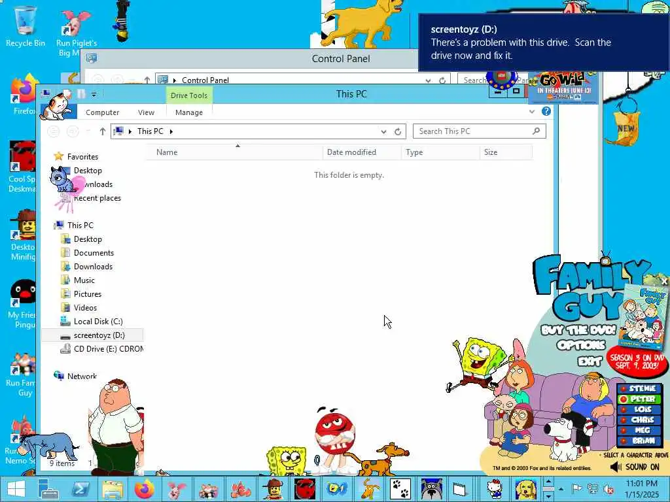Open Run Family Guy desktop shortcut
Screen dimensions: 670x502
pyautogui.click(x=20, y=375)
